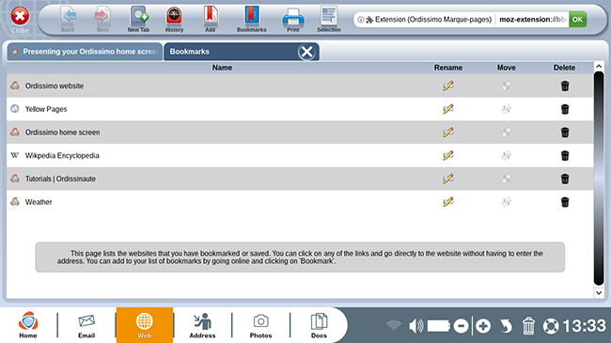This screenshot has width=611, height=343.
Task: Select Web in bottom dock
Action: pos(144,325)
